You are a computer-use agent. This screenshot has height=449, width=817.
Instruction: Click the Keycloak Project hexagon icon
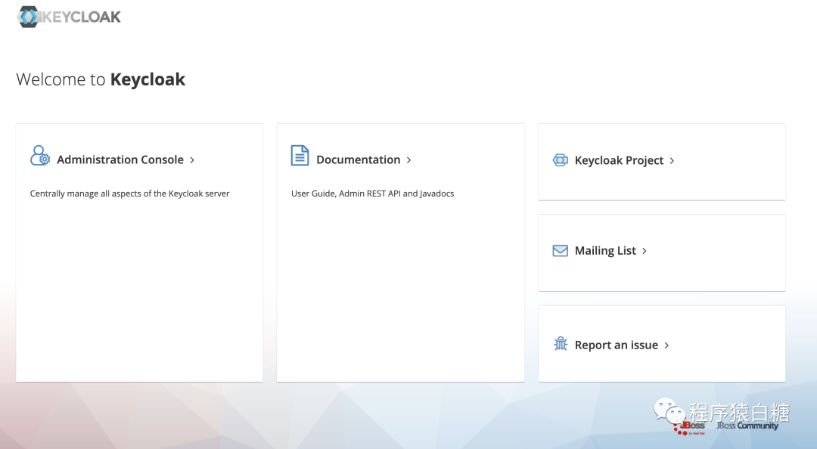tap(560, 160)
